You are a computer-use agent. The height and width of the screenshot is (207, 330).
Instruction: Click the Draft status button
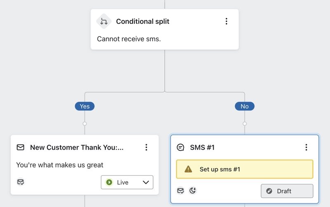coord(287,191)
